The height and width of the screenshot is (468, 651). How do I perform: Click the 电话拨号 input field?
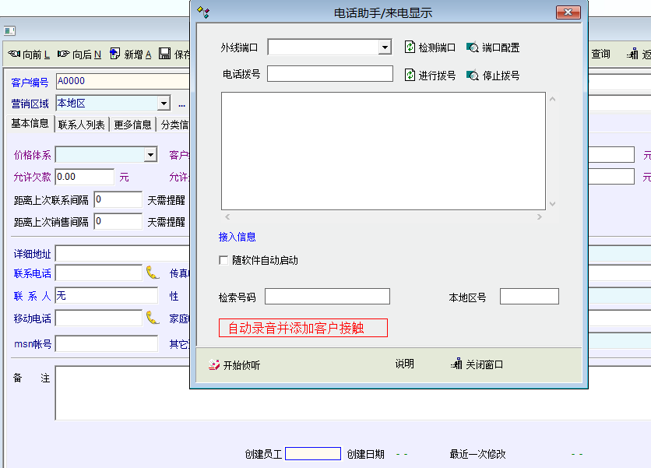coord(330,74)
